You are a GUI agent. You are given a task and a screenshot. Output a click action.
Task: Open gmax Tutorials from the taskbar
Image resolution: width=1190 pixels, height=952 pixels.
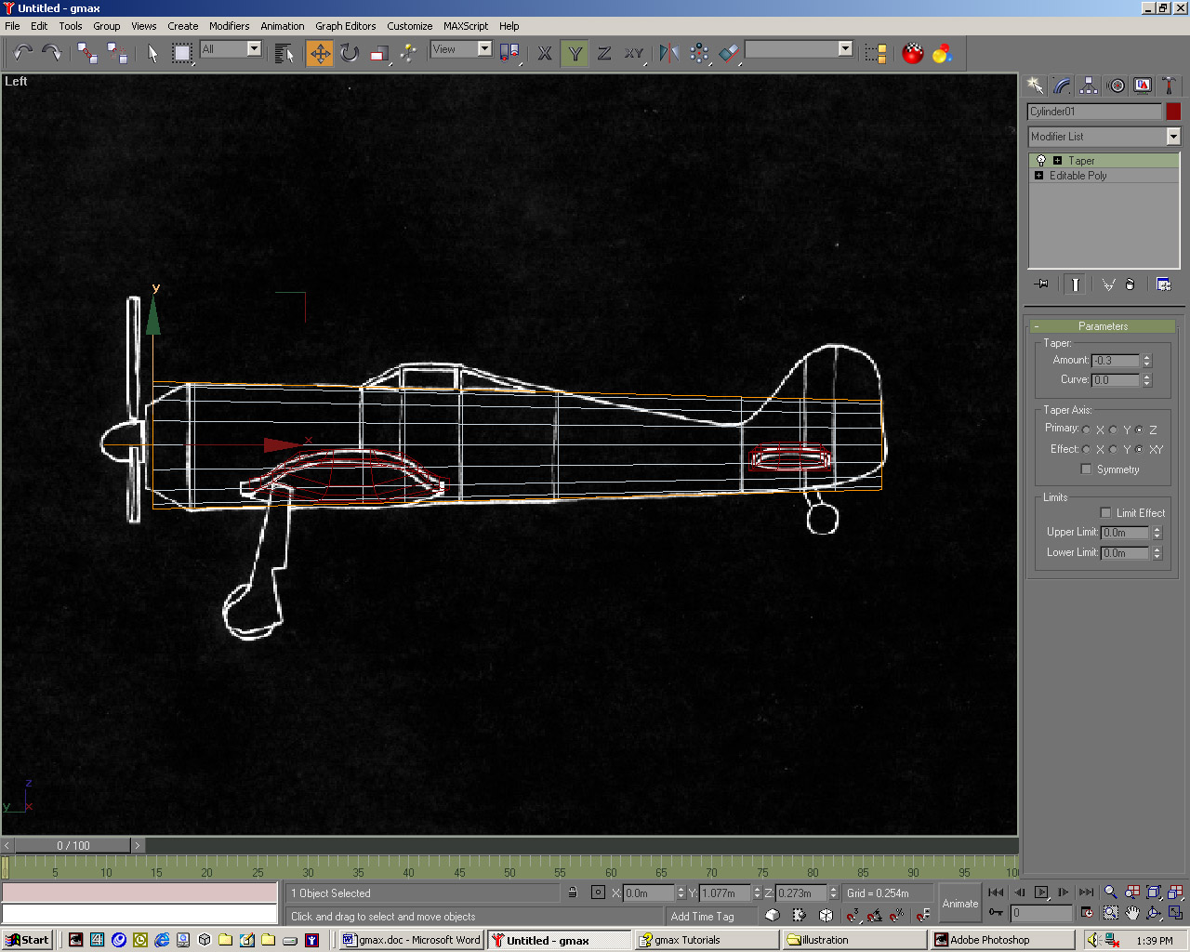pos(686,940)
